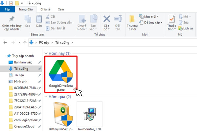Screen dimensions: 197x131
Task: Click the Mở open command
Action: [x=185, y=17]
